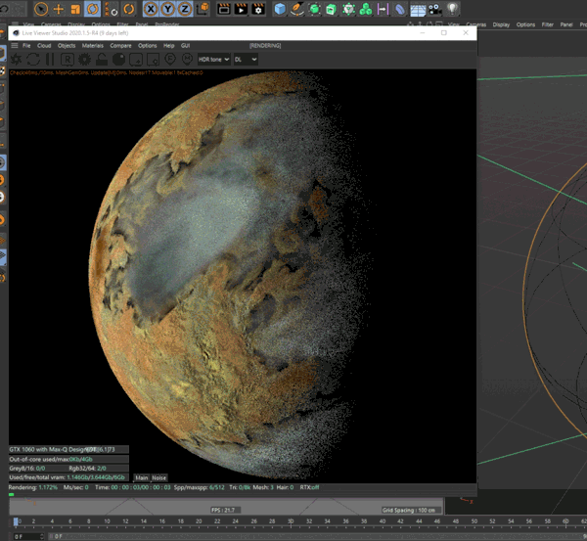Open the Cloud menu in Live Viewer
The image size is (587, 541).
pos(44,45)
